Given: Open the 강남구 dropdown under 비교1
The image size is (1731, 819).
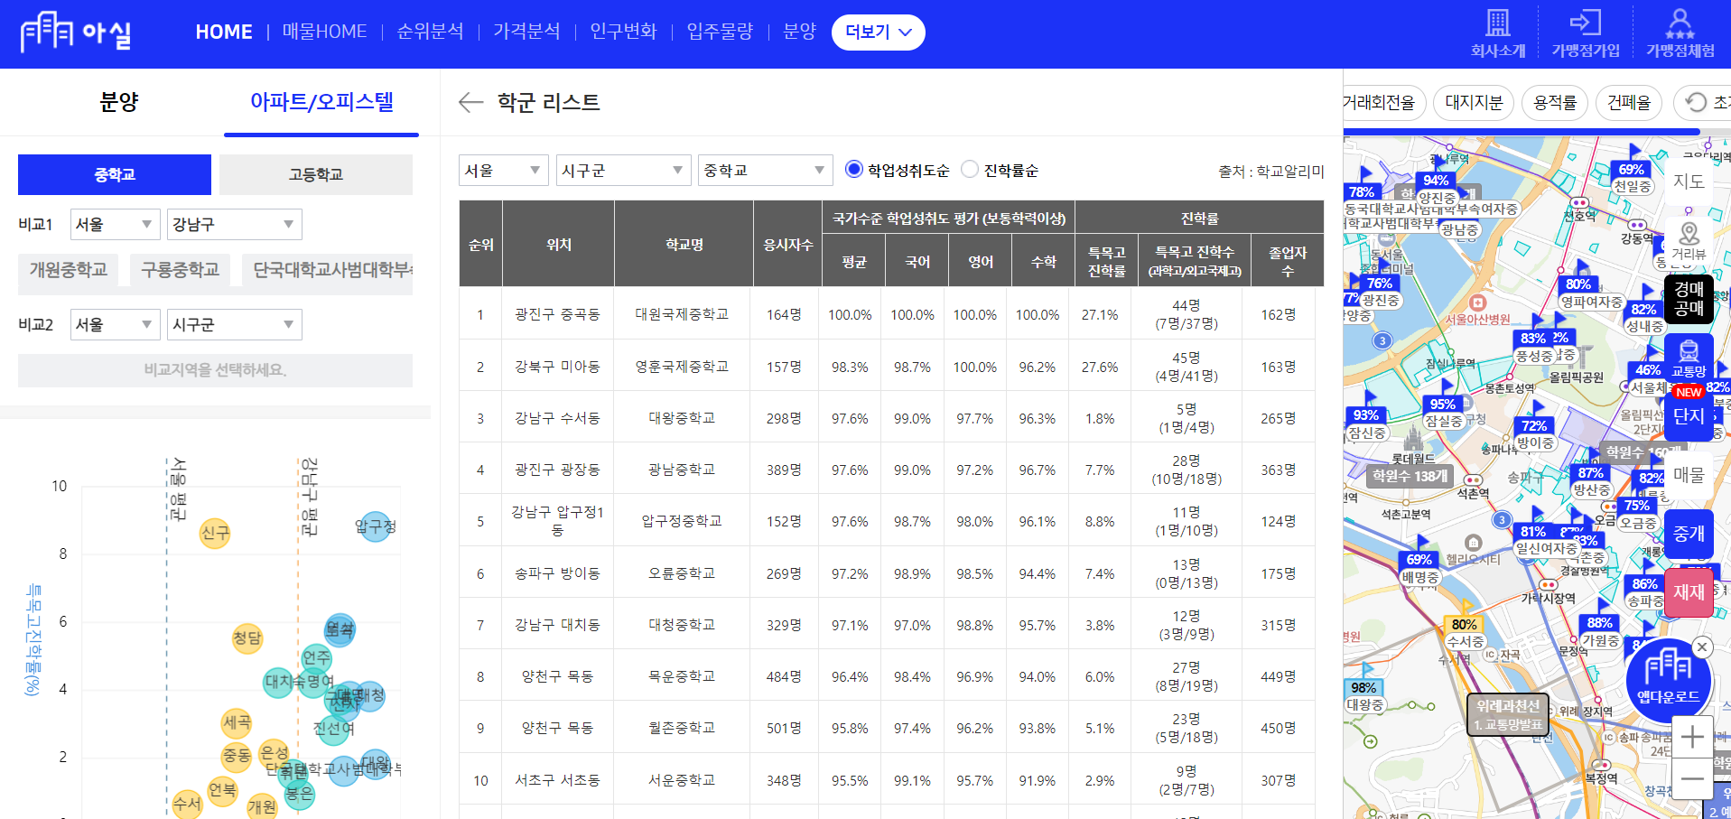Looking at the screenshot, I should tap(233, 224).
